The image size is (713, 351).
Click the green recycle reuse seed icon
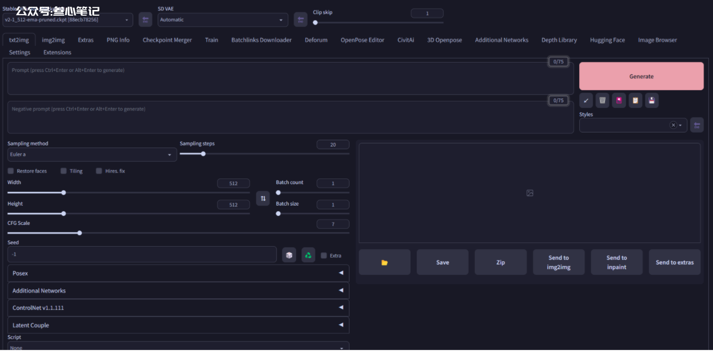click(308, 255)
